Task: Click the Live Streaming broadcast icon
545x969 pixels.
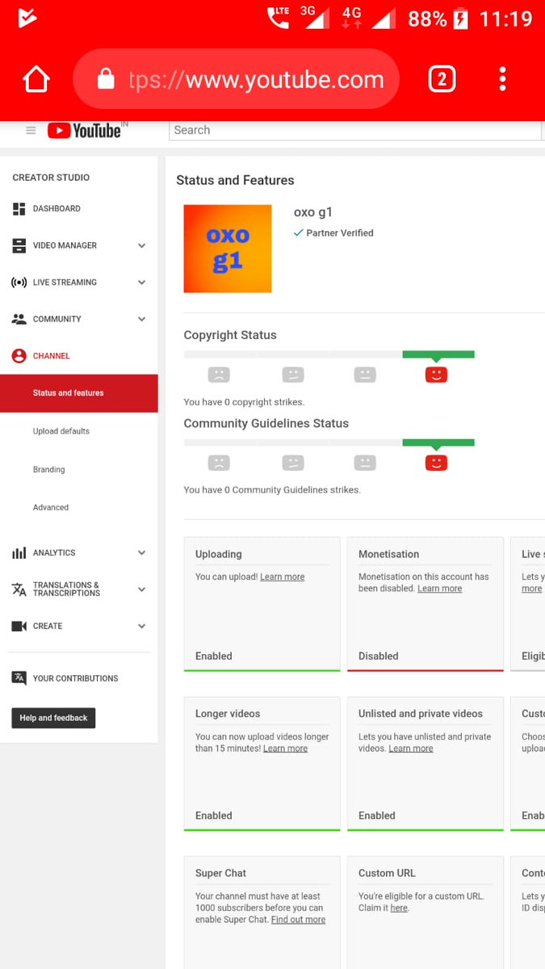Action: pos(19,283)
